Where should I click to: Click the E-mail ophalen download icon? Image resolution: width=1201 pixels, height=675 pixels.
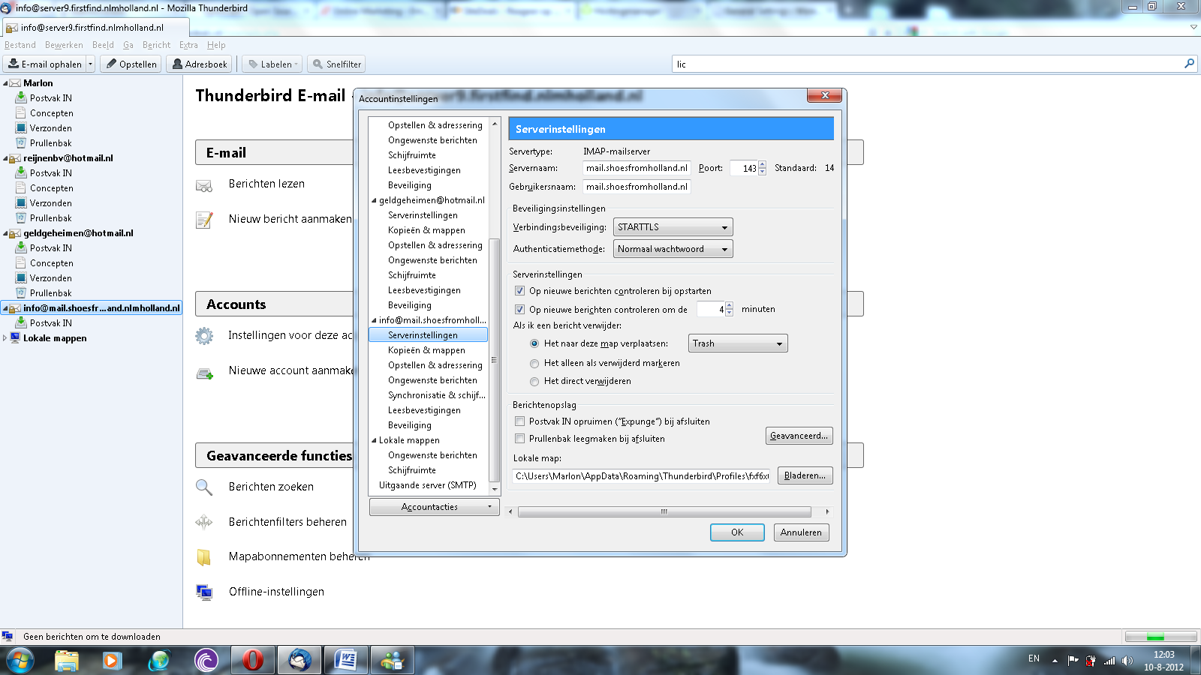click(x=14, y=64)
